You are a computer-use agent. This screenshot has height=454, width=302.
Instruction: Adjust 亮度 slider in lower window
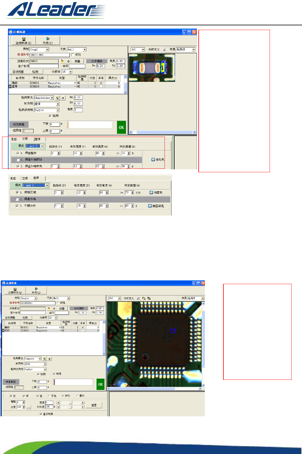pos(71,402)
